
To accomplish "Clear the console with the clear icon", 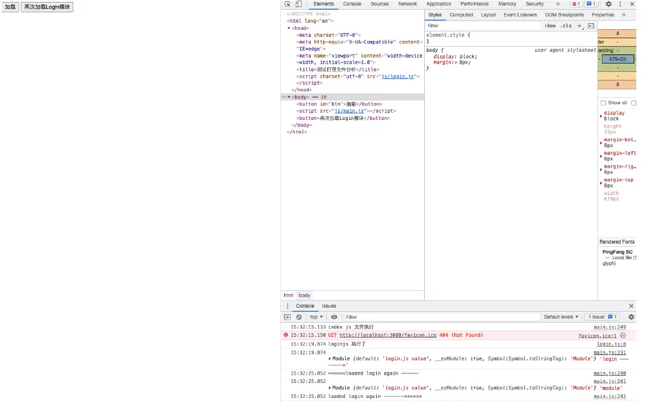I will [299, 317].
